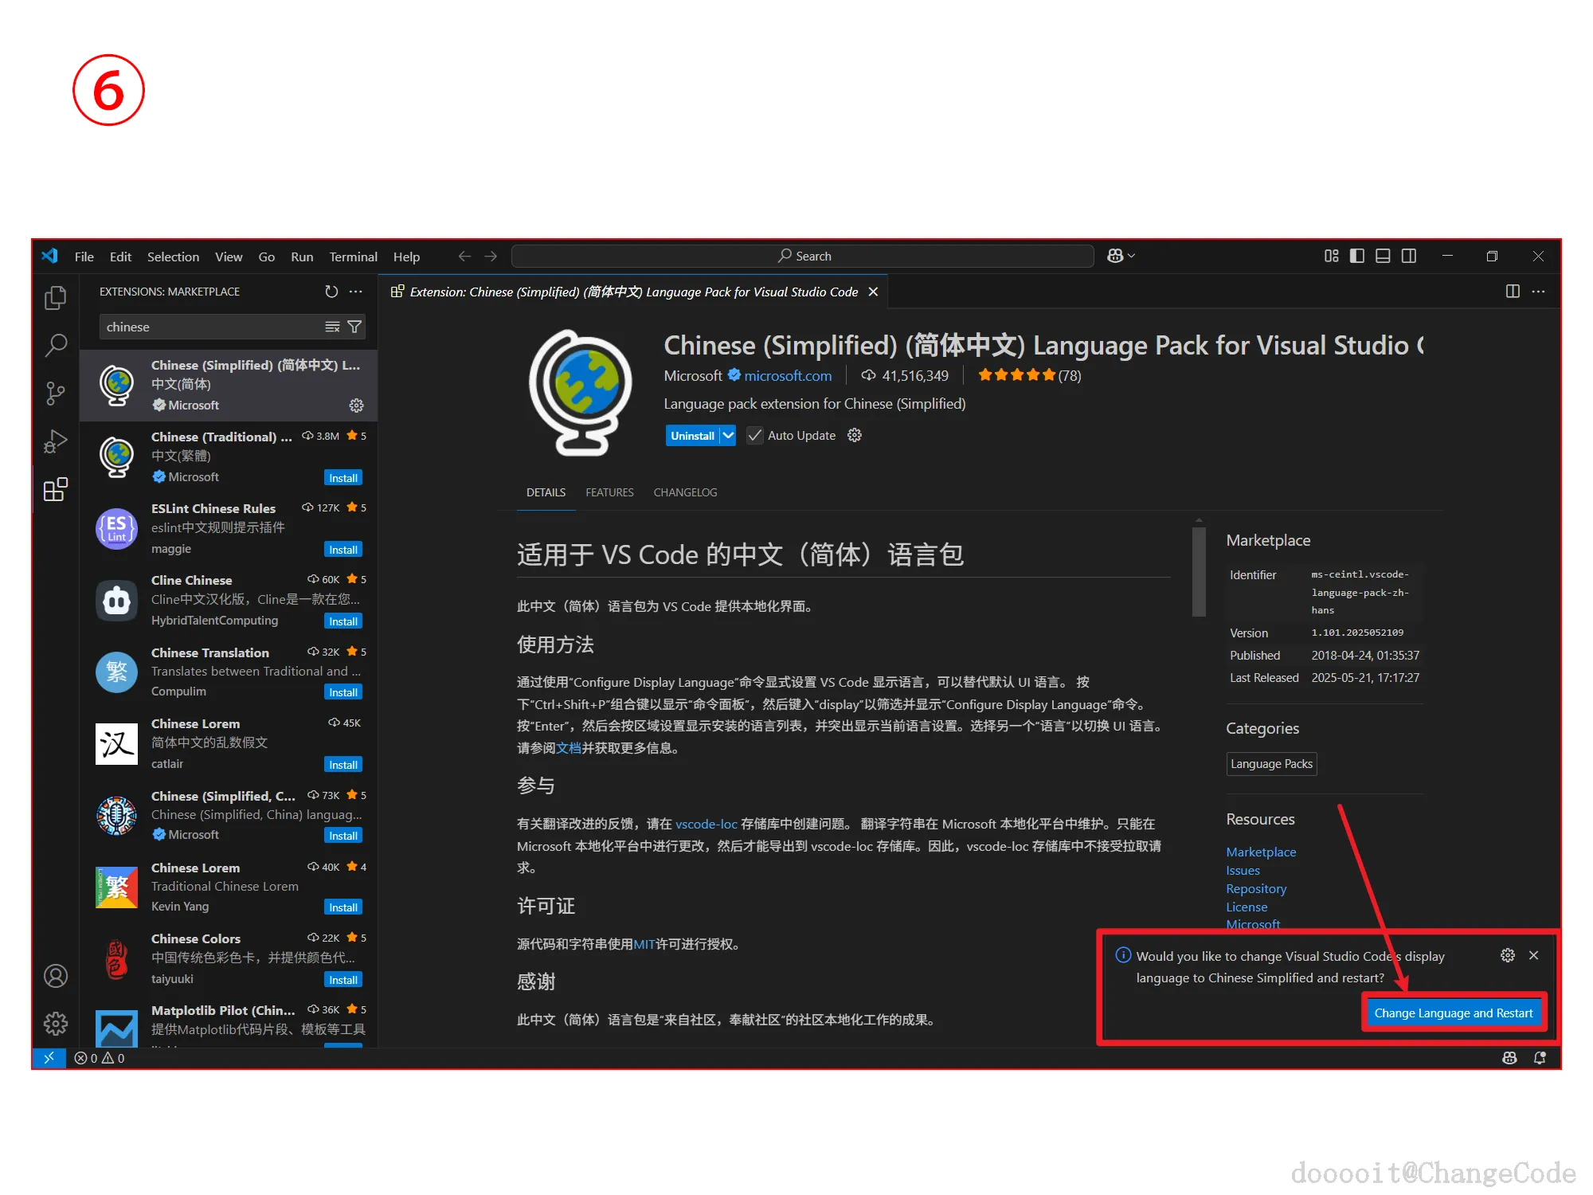The height and width of the screenshot is (1195, 1593).
Task: Switch to the CHANGELOG tab
Action: coord(684,492)
